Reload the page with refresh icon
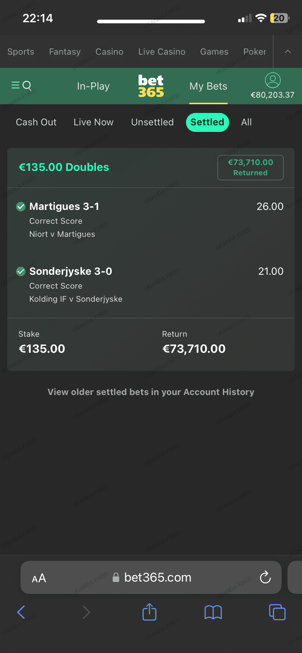Viewport: 302px width, 653px height. 265,577
